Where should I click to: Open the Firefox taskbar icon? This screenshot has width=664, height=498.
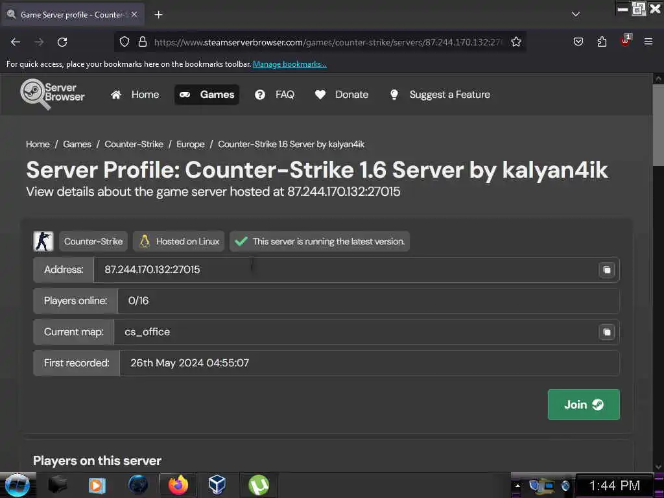[x=178, y=485]
